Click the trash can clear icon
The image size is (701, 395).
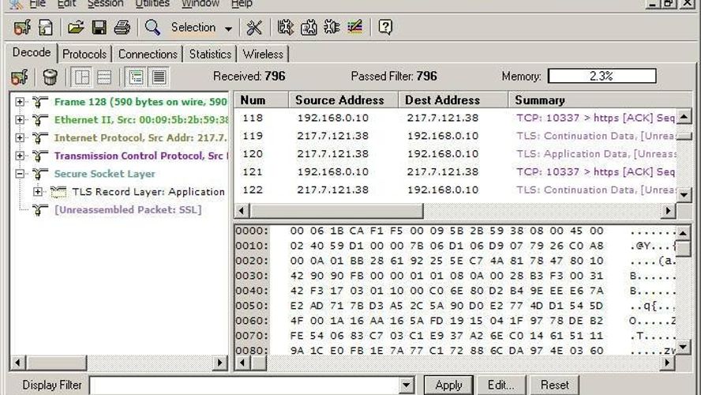click(50, 77)
